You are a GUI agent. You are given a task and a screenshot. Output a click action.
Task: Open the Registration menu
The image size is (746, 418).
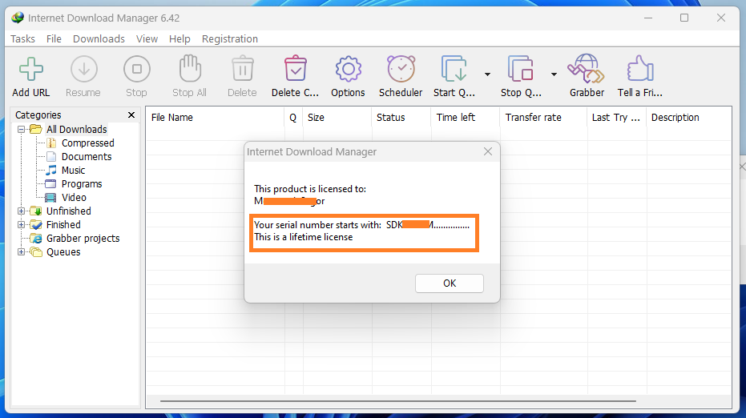pos(229,38)
